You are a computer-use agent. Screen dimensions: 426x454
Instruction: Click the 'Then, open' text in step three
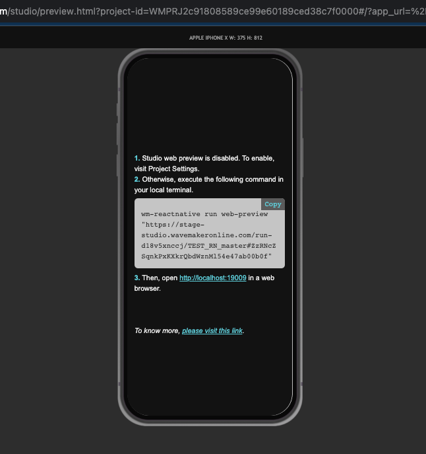pos(160,278)
